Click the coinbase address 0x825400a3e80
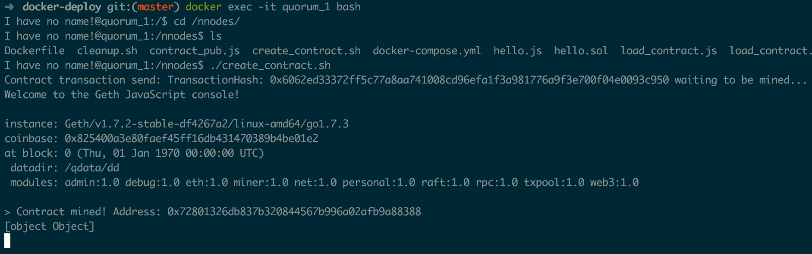812x254 pixels. point(192,139)
